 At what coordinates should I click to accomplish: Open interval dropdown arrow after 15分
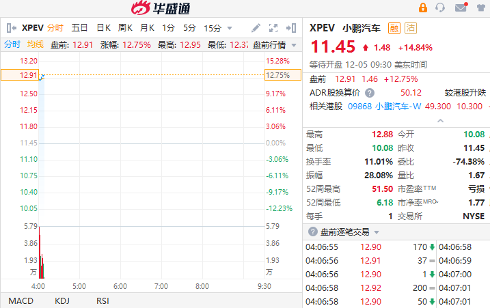click(x=230, y=29)
